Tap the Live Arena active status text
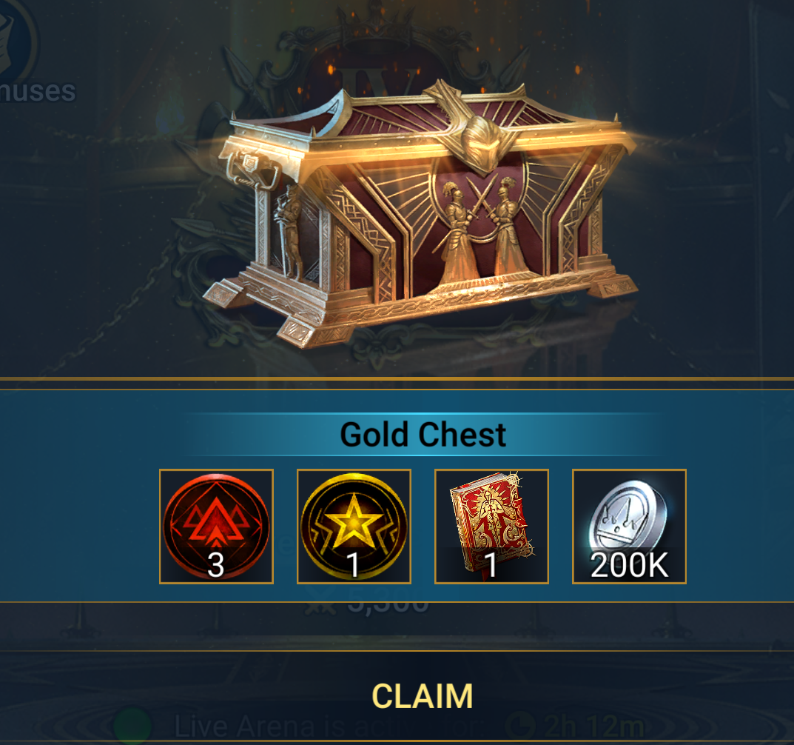Image resolution: width=794 pixels, height=745 pixels. click(328, 726)
